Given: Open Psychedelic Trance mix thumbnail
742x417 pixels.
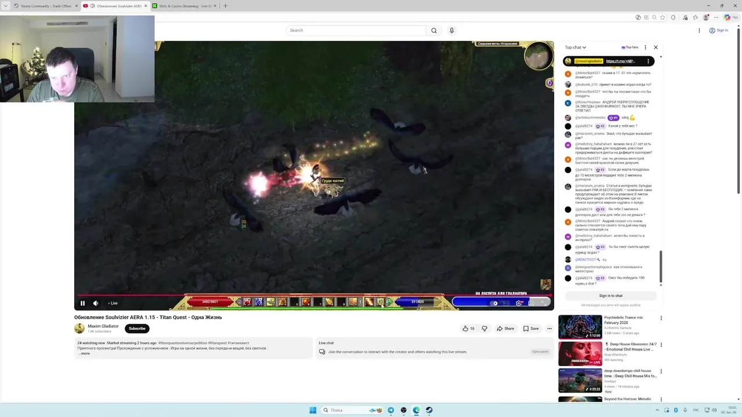Looking at the screenshot, I should (x=580, y=327).
